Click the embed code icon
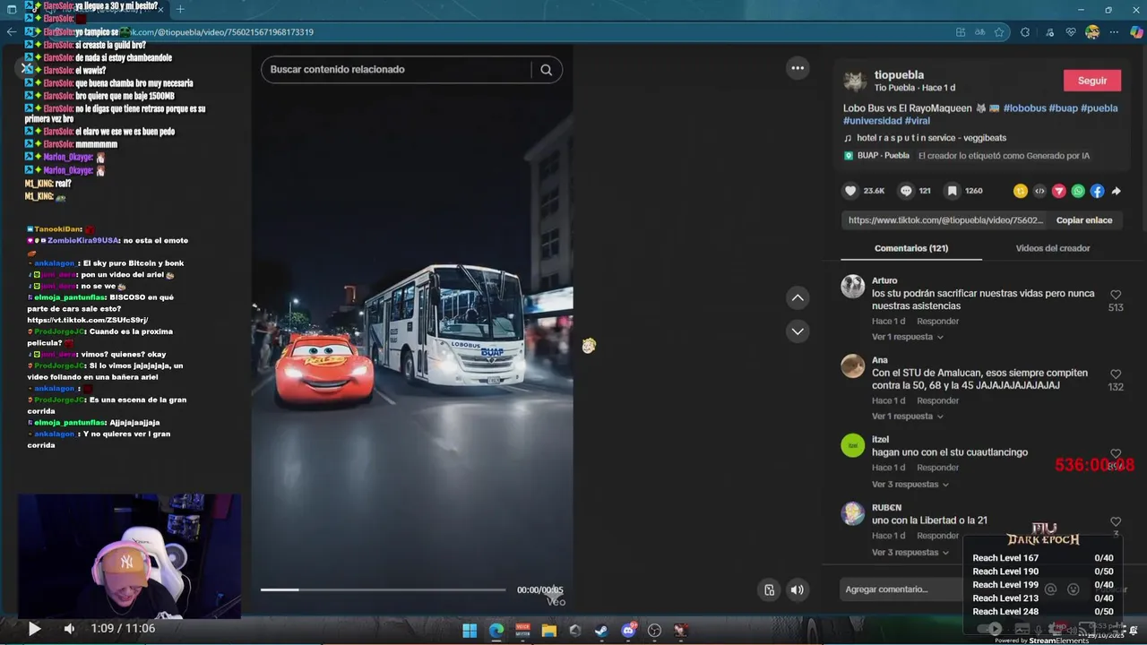 (1039, 191)
